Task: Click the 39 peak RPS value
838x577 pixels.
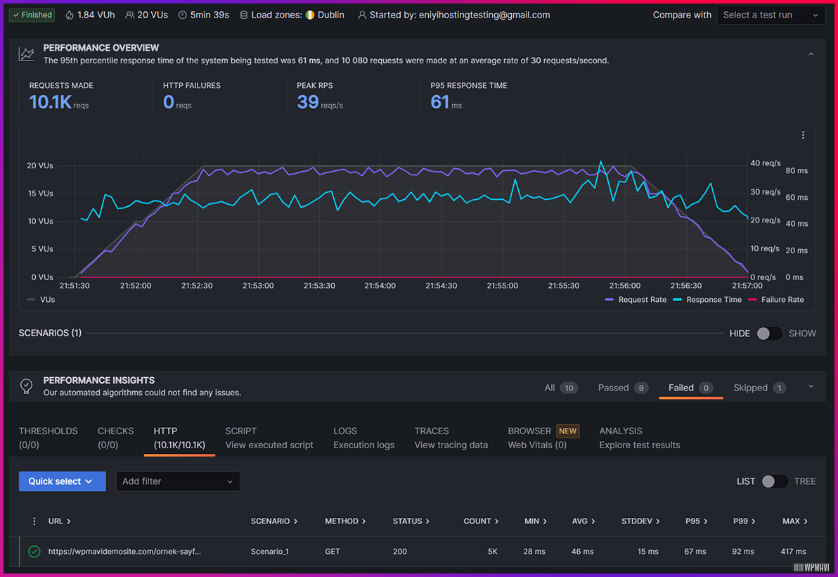Action: point(308,101)
